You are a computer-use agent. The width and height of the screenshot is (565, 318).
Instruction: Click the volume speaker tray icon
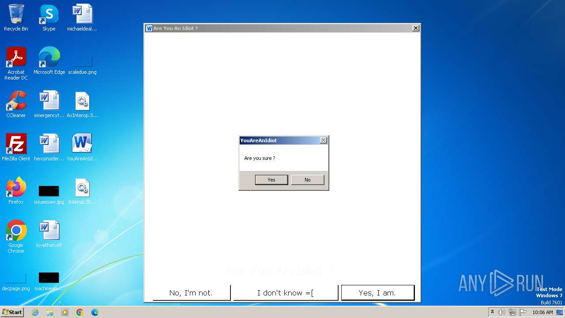(x=502, y=312)
